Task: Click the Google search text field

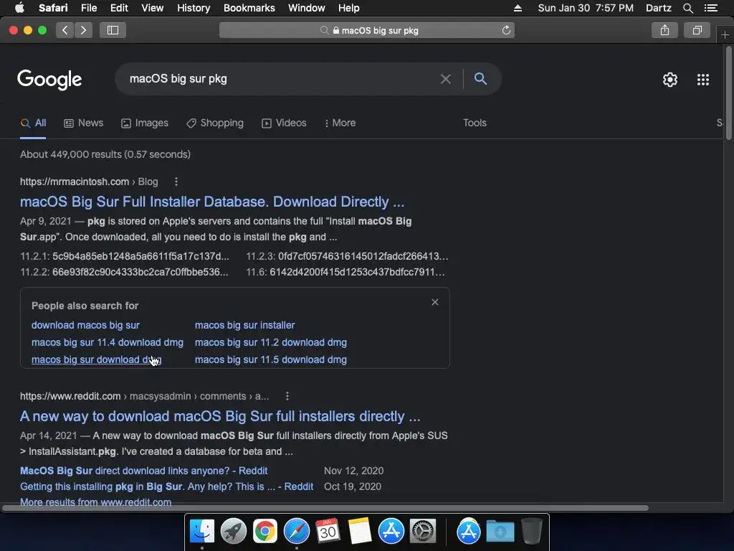Action: pyautogui.click(x=281, y=79)
